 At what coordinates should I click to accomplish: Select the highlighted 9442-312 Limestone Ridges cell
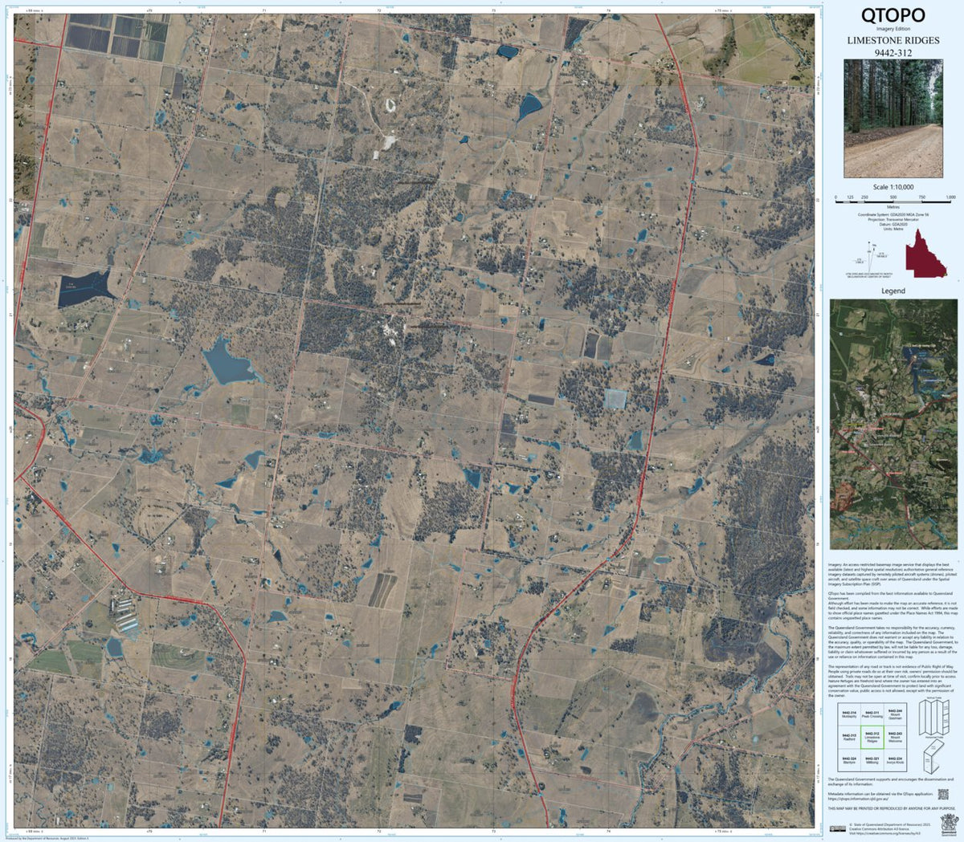point(872,738)
